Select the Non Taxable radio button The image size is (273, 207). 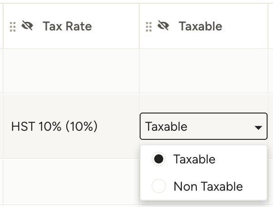click(x=159, y=186)
